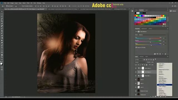Open the Libraries panel
178x100 pixels.
(x=173, y=11)
